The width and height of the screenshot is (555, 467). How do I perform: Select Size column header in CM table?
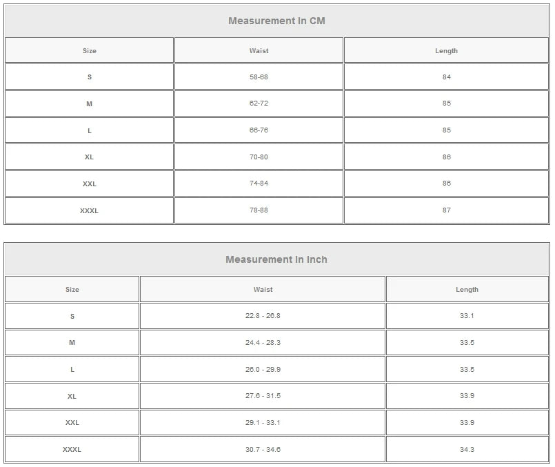pos(90,50)
